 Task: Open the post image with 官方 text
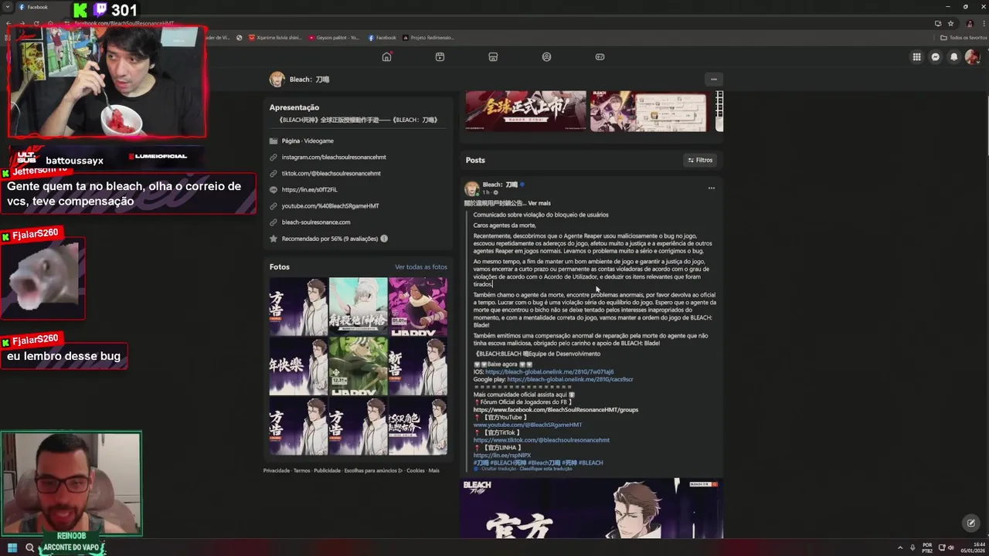(x=592, y=508)
